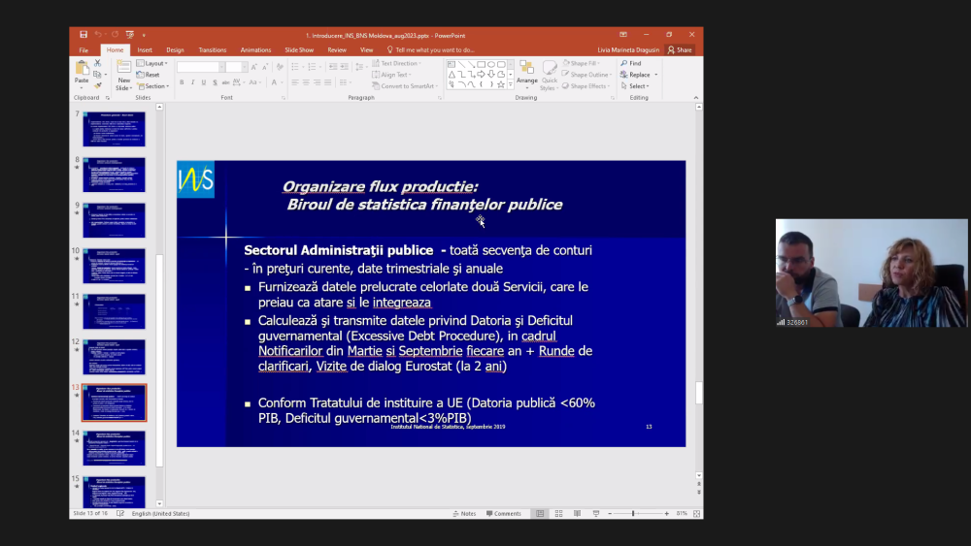Image resolution: width=971 pixels, height=546 pixels.
Task: Click the Find button
Action: pos(631,63)
